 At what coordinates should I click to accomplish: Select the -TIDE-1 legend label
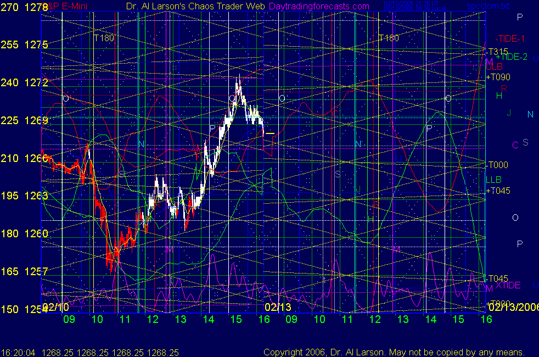pos(510,39)
